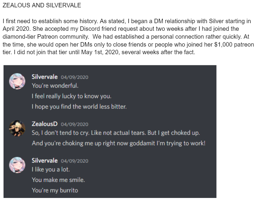Click empty dark area of Discord screenshot

pos(176,176)
